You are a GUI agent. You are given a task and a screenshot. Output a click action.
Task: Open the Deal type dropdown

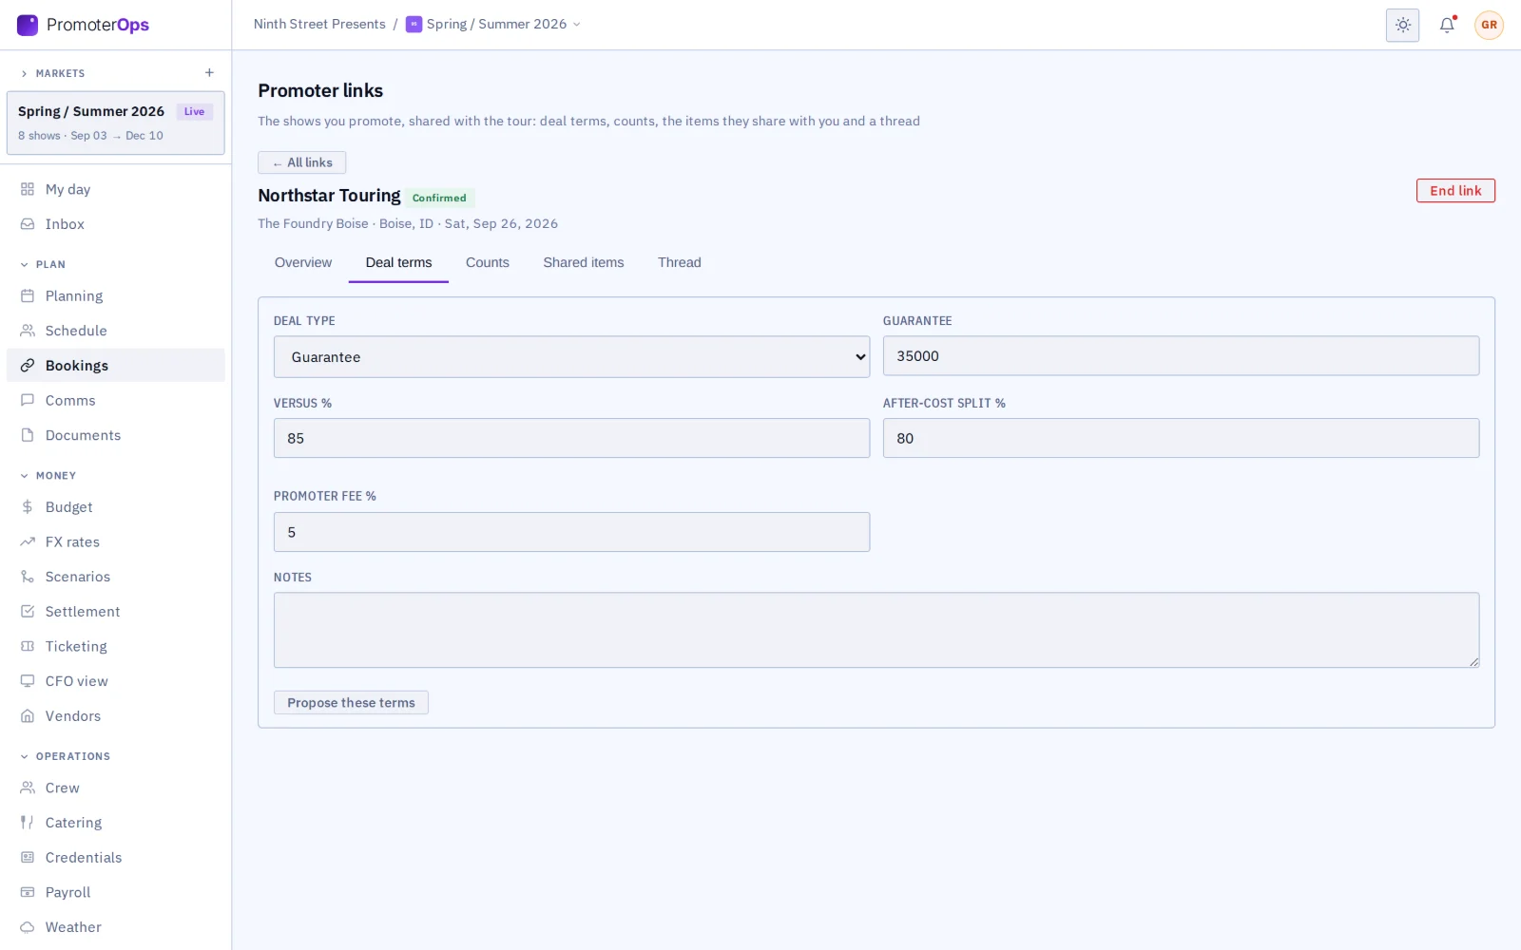[571, 357]
